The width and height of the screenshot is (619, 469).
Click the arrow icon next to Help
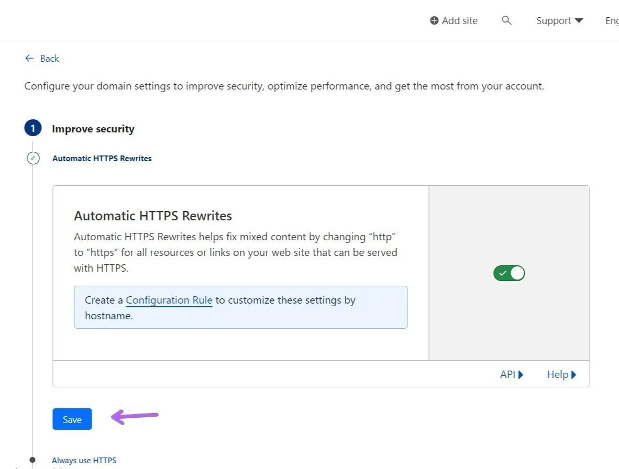pyautogui.click(x=573, y=374)
